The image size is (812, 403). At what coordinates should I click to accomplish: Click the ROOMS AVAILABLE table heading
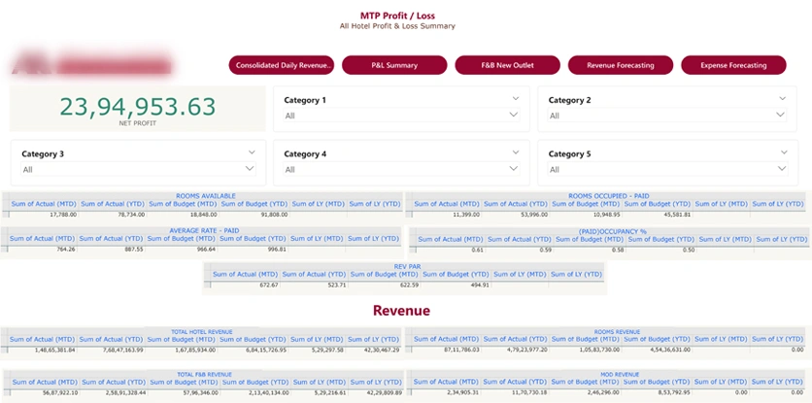(x=204, y=196)
